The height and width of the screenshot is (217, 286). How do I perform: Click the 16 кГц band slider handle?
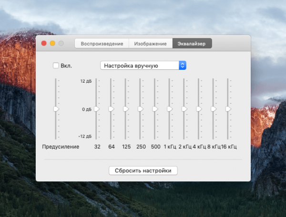pos(228,109)
